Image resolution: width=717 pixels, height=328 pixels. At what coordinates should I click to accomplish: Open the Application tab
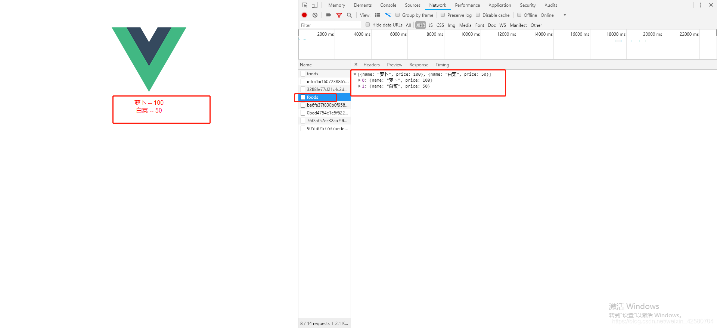pyautogui.click(x=500, y=5)
